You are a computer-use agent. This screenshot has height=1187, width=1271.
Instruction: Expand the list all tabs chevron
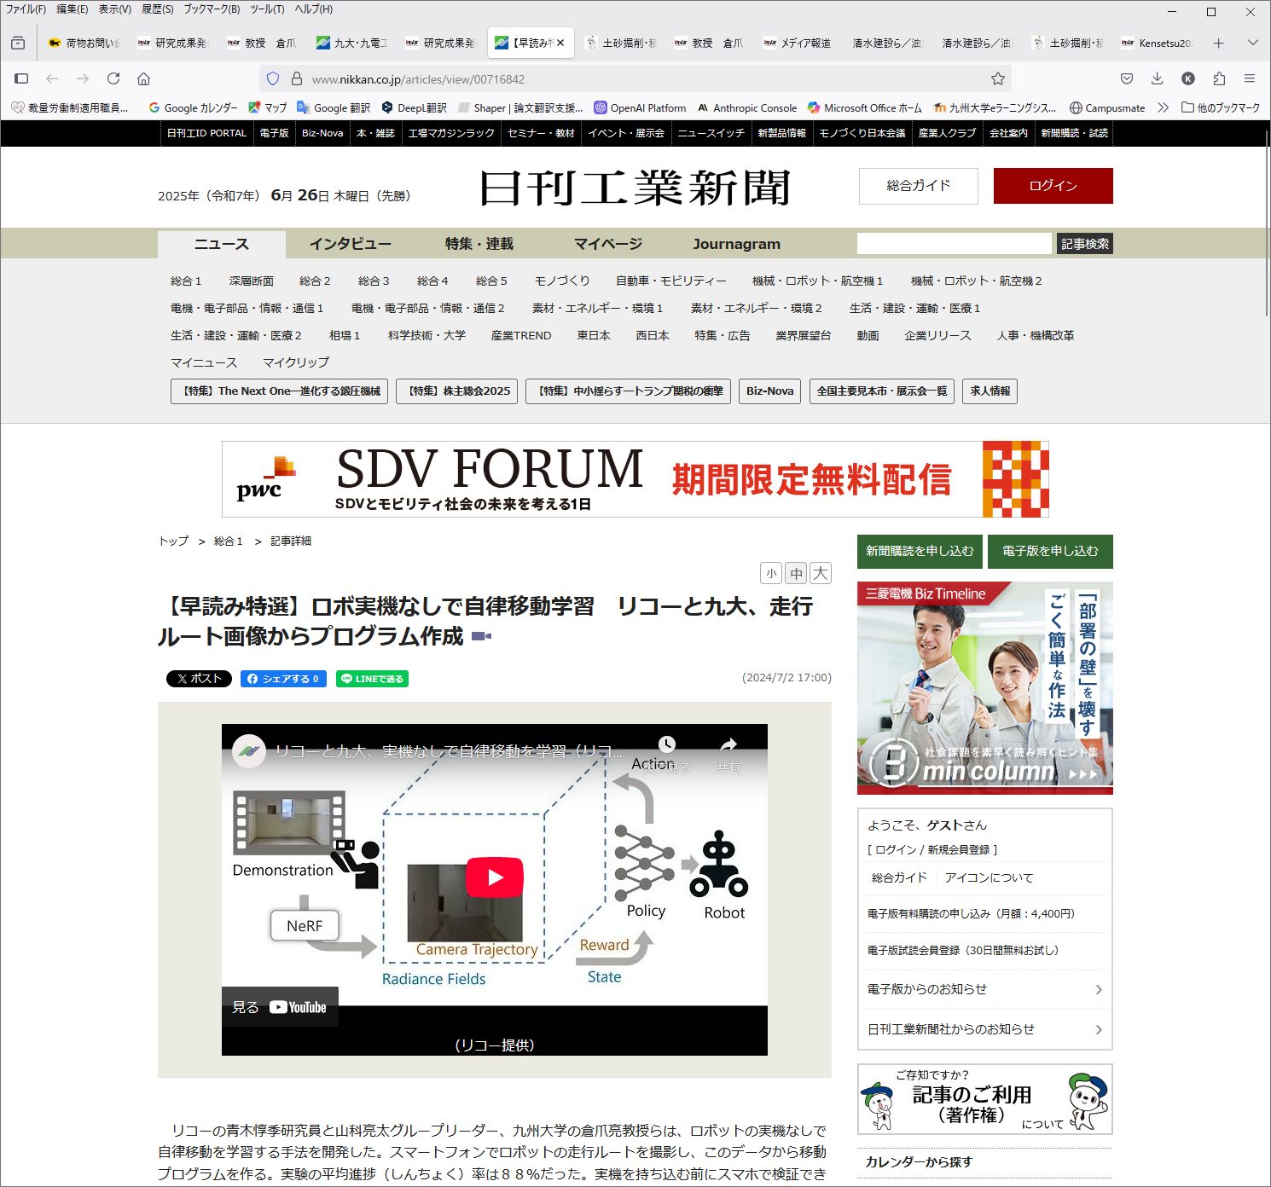coord(1252,43)
